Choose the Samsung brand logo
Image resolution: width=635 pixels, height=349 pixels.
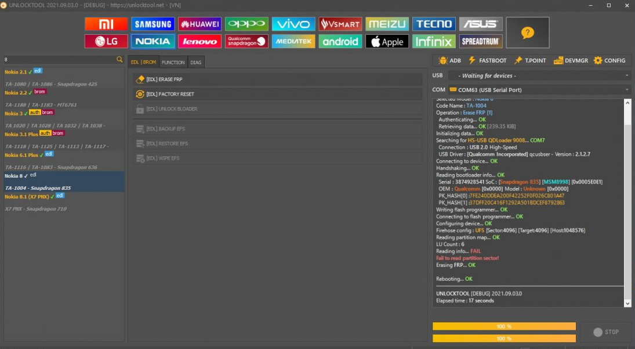(x=153, y=24)
